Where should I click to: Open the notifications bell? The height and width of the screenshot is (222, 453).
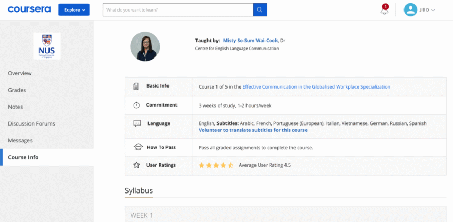point(384,10)
